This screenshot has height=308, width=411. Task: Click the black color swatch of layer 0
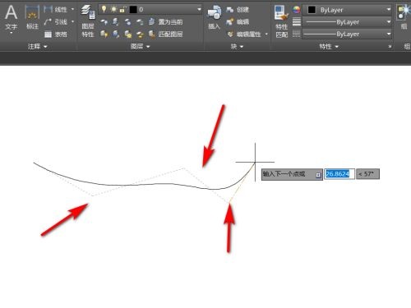point(133,10)
